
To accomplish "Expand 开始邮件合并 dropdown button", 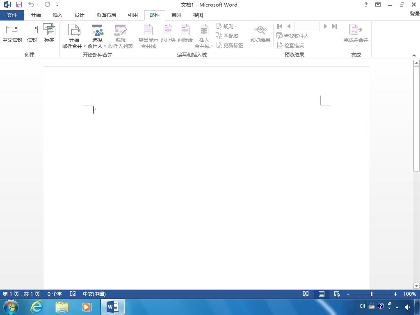I will pyautogui.click(x=74, y=37).
